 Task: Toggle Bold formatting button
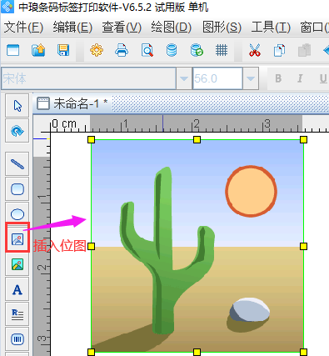[x=278, y=78]
